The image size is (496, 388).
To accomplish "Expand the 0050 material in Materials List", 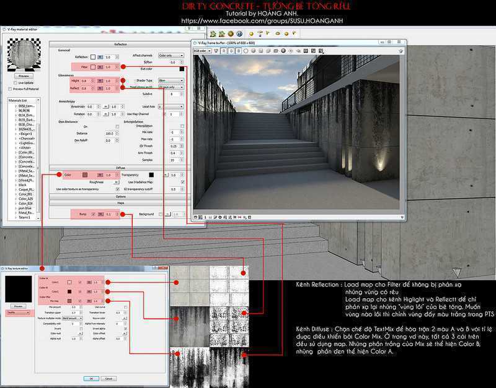I will 16,106.
